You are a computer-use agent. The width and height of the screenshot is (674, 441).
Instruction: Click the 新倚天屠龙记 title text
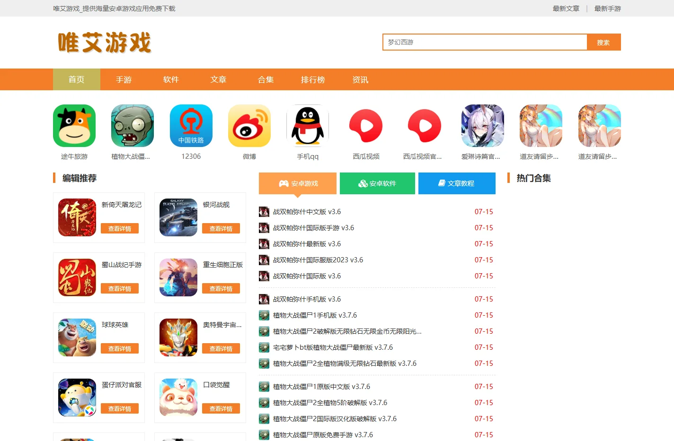point(122,205)
